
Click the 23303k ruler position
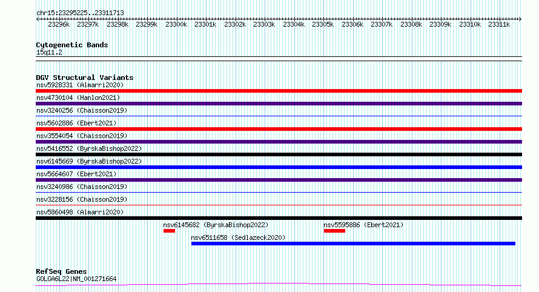tap(264, 24)
